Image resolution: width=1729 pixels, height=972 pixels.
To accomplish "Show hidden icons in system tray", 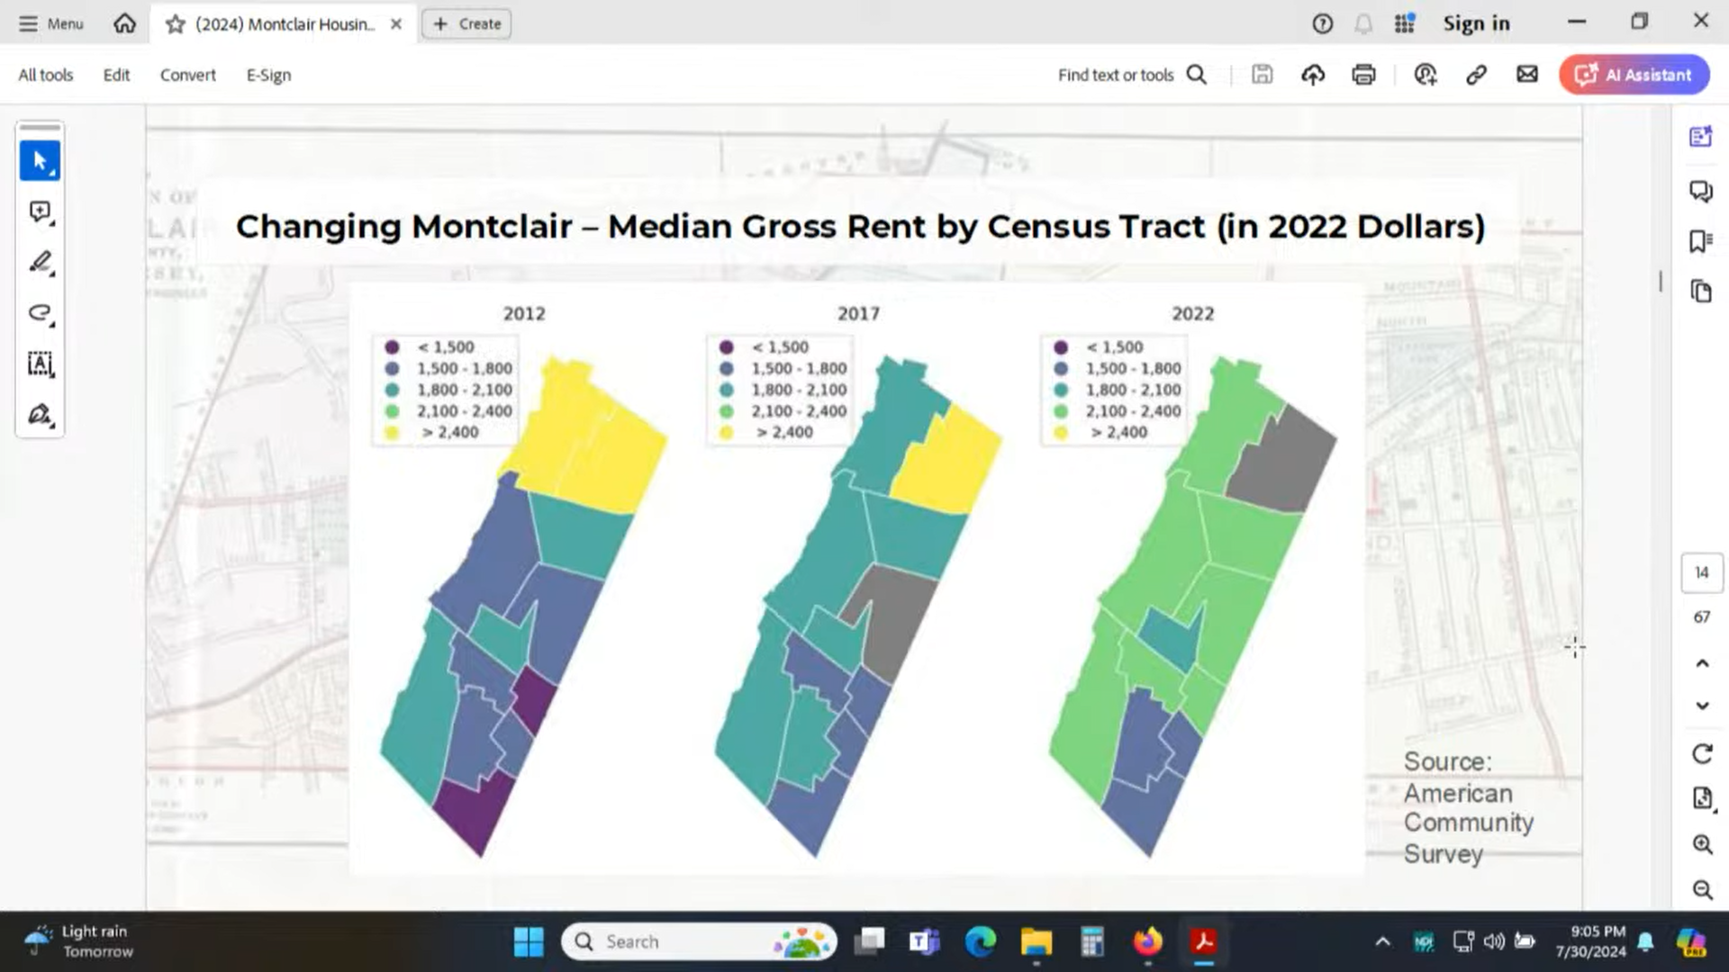I will coord(1382,942).
